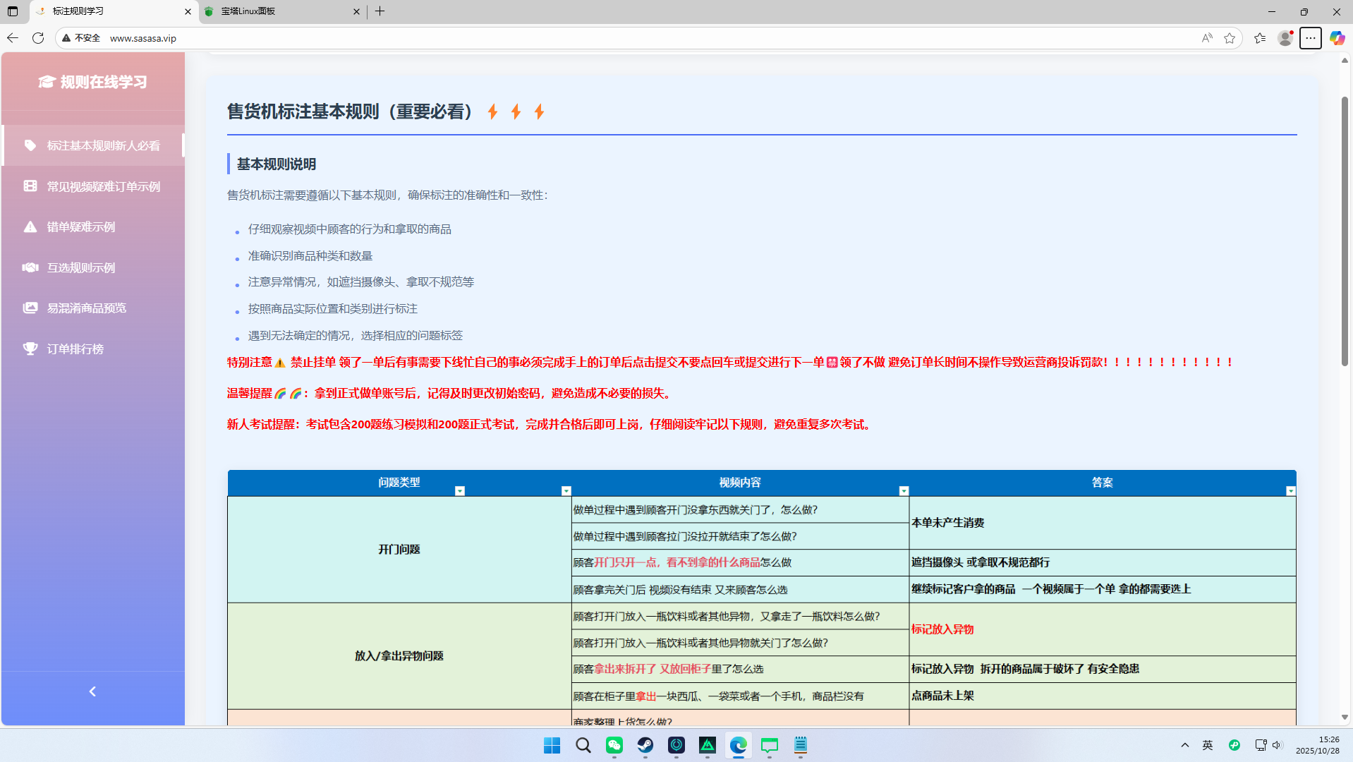Open the Copilot icon in the browser toolbar
Viewport: 1353px width, 762px height.
coord(1337,38)
